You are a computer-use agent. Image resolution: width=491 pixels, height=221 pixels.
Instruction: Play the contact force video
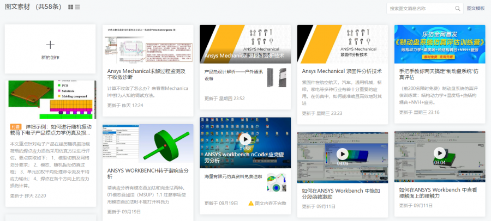pos(439,154)
